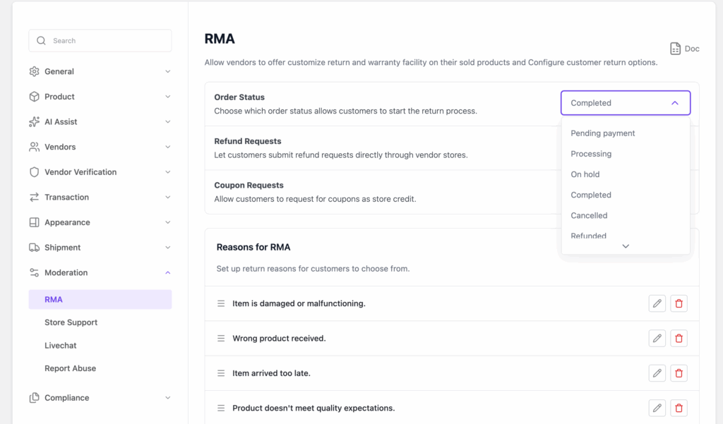Delete the 'Wrong product received' reason
Image resolution: width=723 pixels, height=424 pixels.
click(x=679, y=338)
